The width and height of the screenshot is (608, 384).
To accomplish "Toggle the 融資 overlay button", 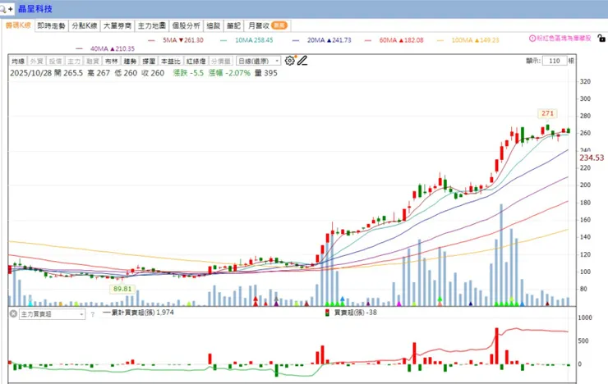I will pos(92,62).
